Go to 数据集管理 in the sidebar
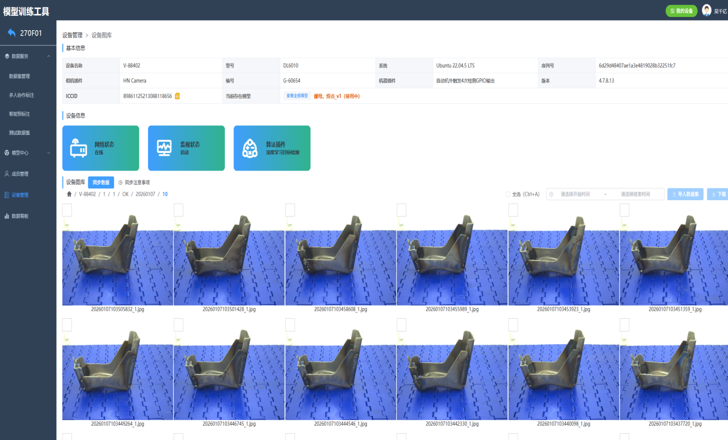The image size is (728, 440). (x=20, y=76)
